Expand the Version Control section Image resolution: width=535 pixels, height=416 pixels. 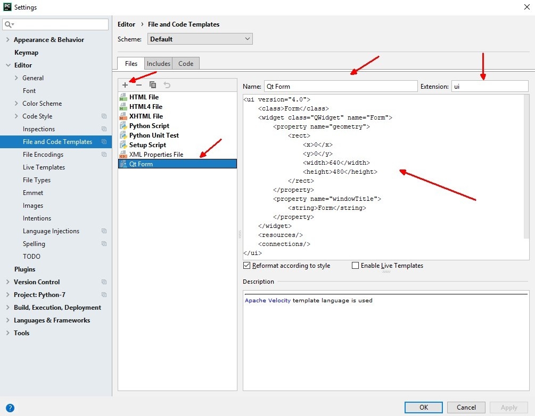coord(7,282)
